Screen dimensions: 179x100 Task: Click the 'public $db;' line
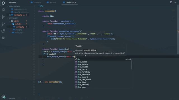click(48, 16)
